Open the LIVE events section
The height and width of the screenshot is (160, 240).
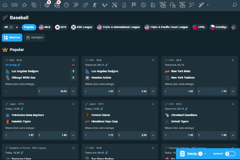pos(15,5)
